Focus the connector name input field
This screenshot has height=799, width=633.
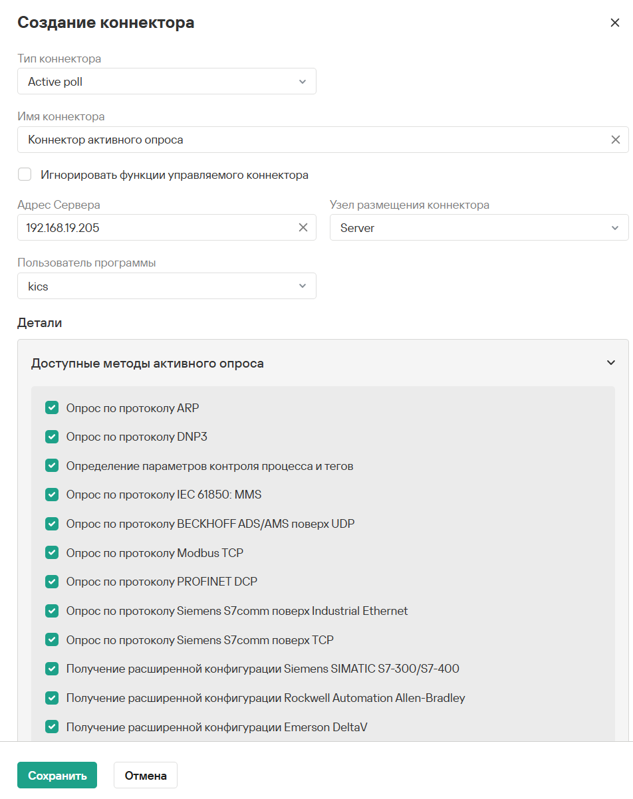(313, 140)
